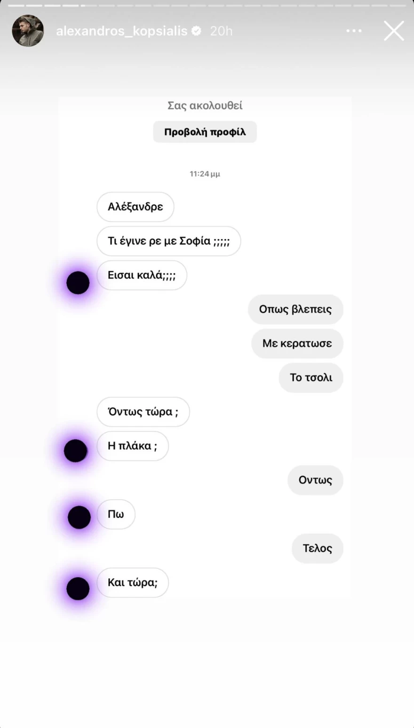The image size is (414, 728).
Task: Close the story with the X icon
Action: pyautogui.click(x=394, y=31)
